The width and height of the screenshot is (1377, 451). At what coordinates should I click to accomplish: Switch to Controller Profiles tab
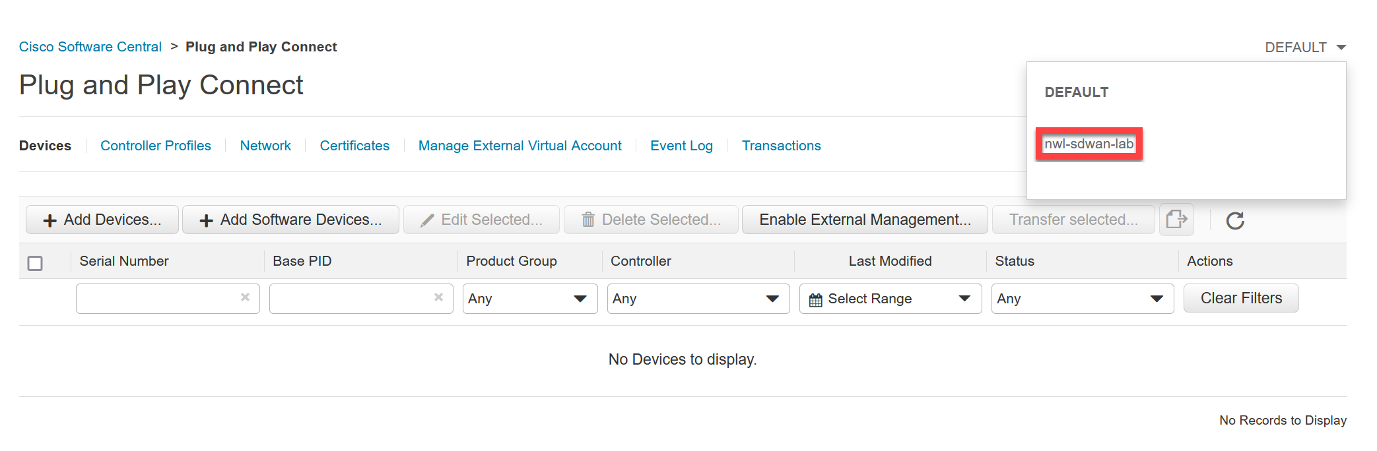[156, 146]
